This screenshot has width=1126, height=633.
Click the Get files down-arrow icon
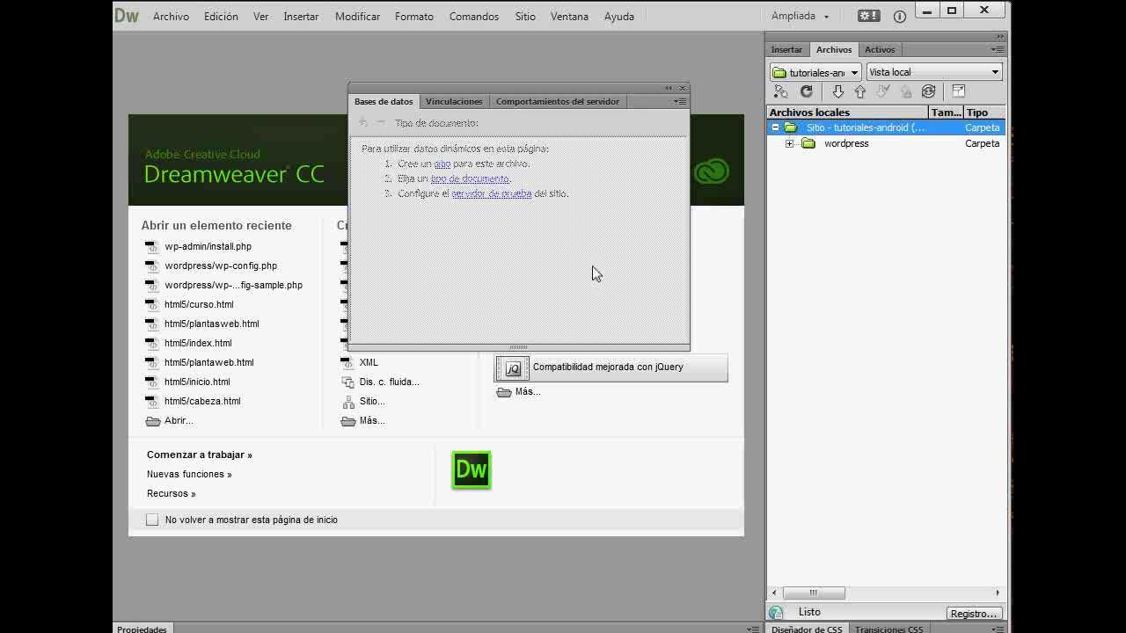point(837,91)
